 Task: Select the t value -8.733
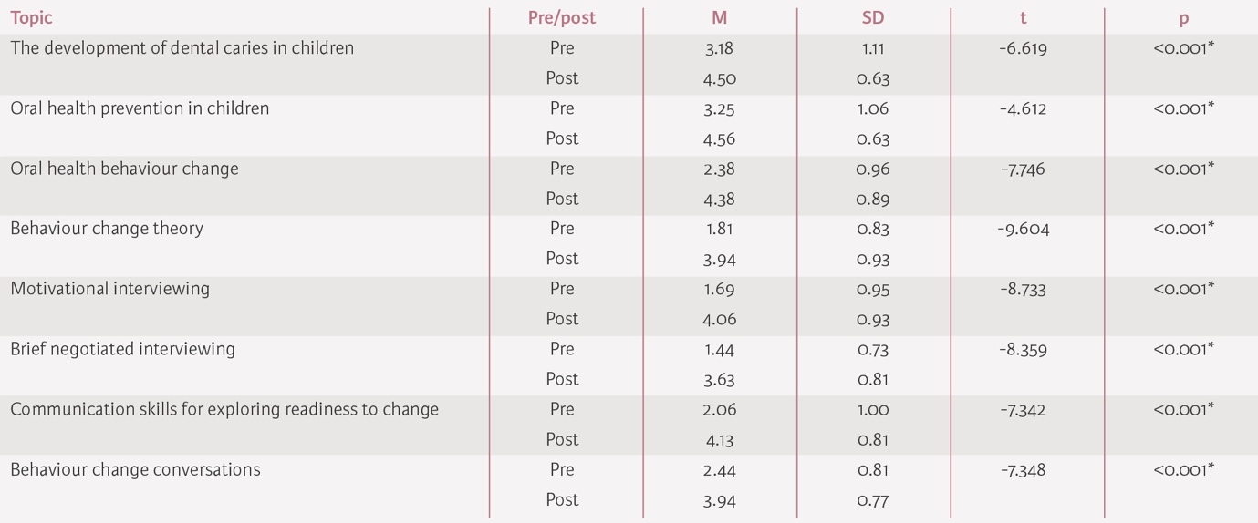1023,289
